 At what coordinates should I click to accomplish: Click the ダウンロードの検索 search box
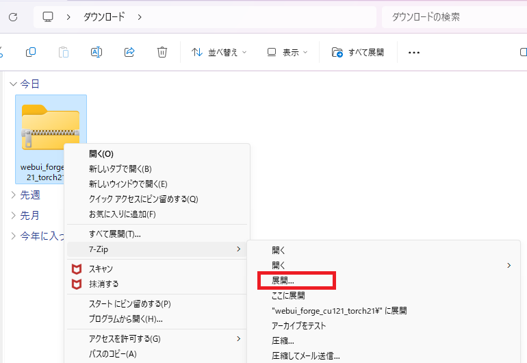(x=454, y=17)
